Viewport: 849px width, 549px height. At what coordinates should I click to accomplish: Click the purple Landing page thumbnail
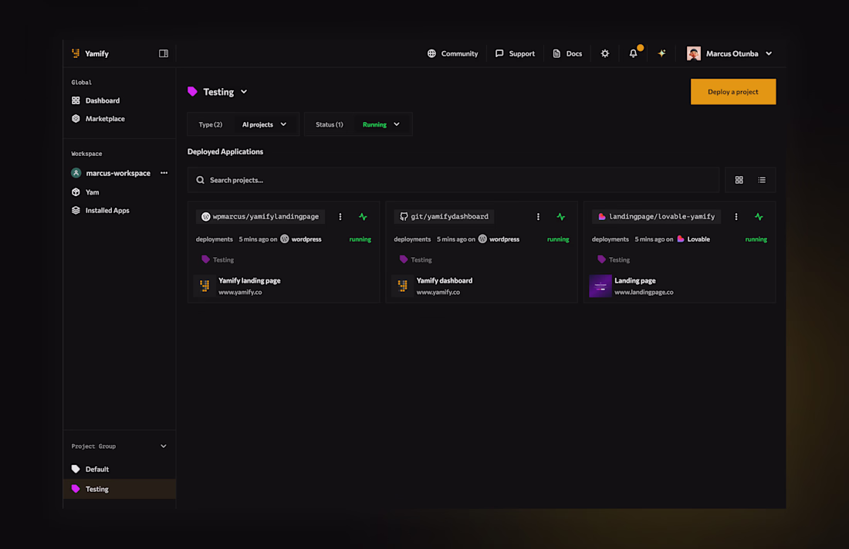600,286
